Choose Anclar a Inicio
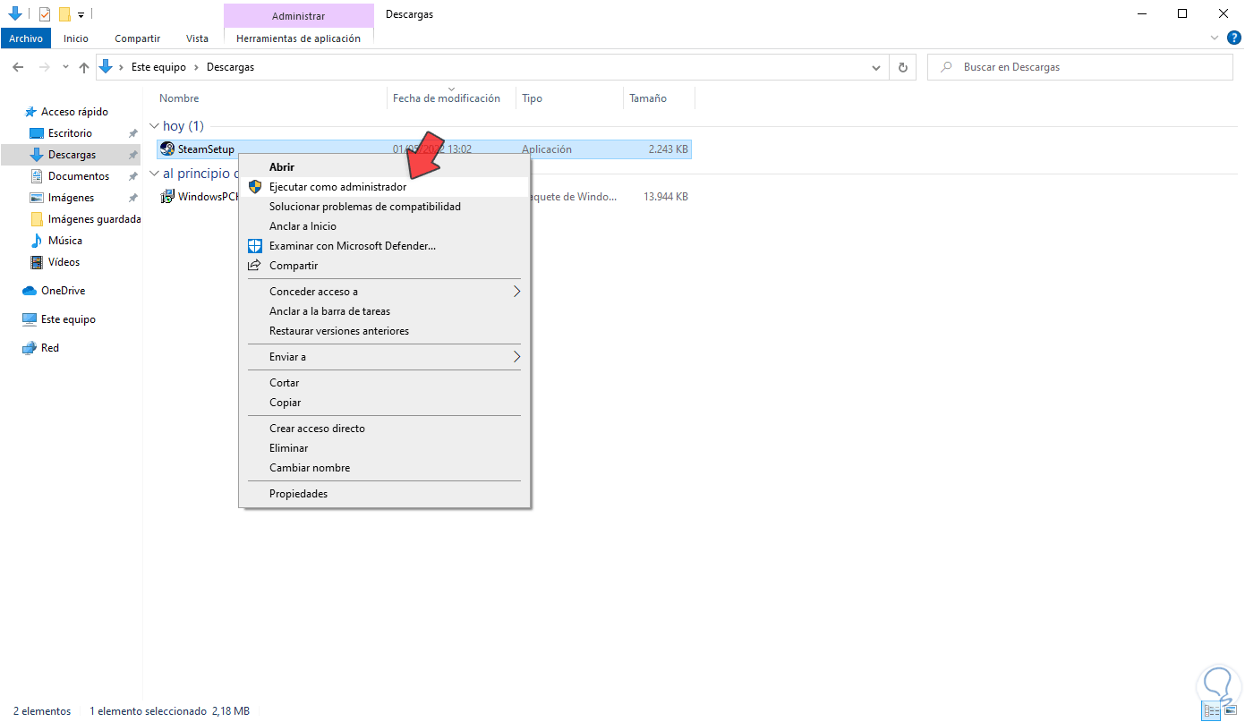This screenshot has width=1245, height=722. [385, 226]
